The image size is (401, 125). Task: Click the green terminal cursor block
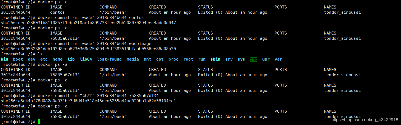coord(39,122)
